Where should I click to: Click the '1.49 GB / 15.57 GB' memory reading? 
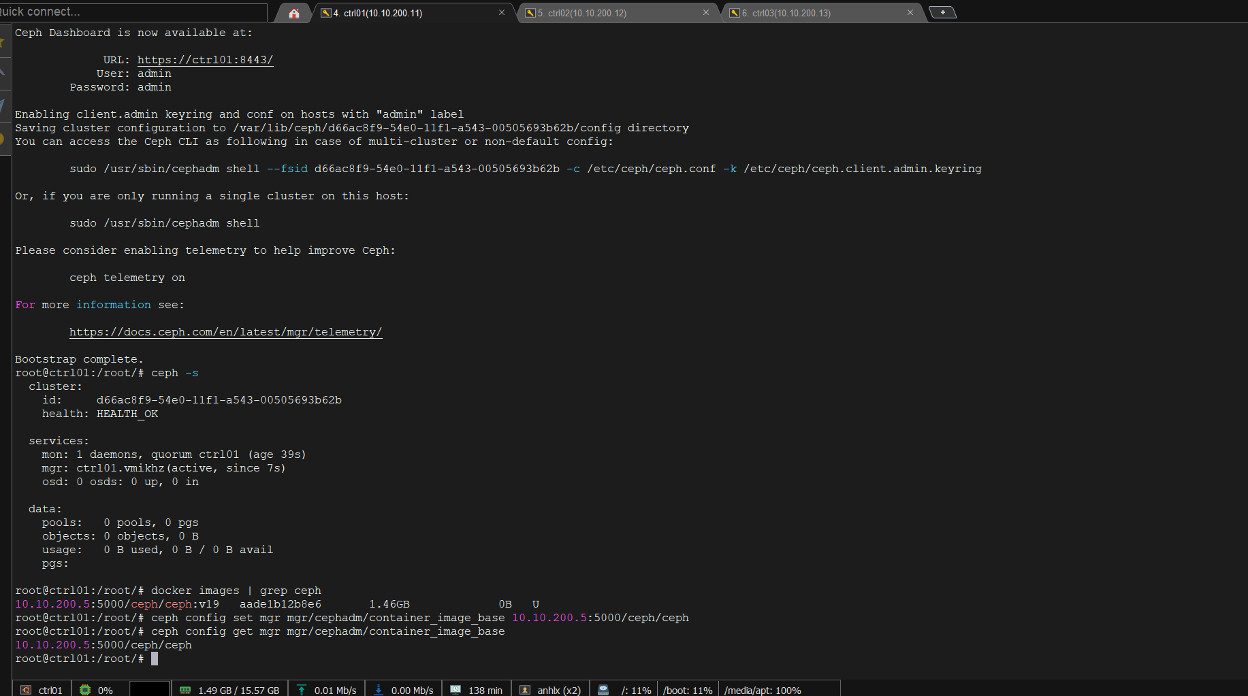(239, 691)
